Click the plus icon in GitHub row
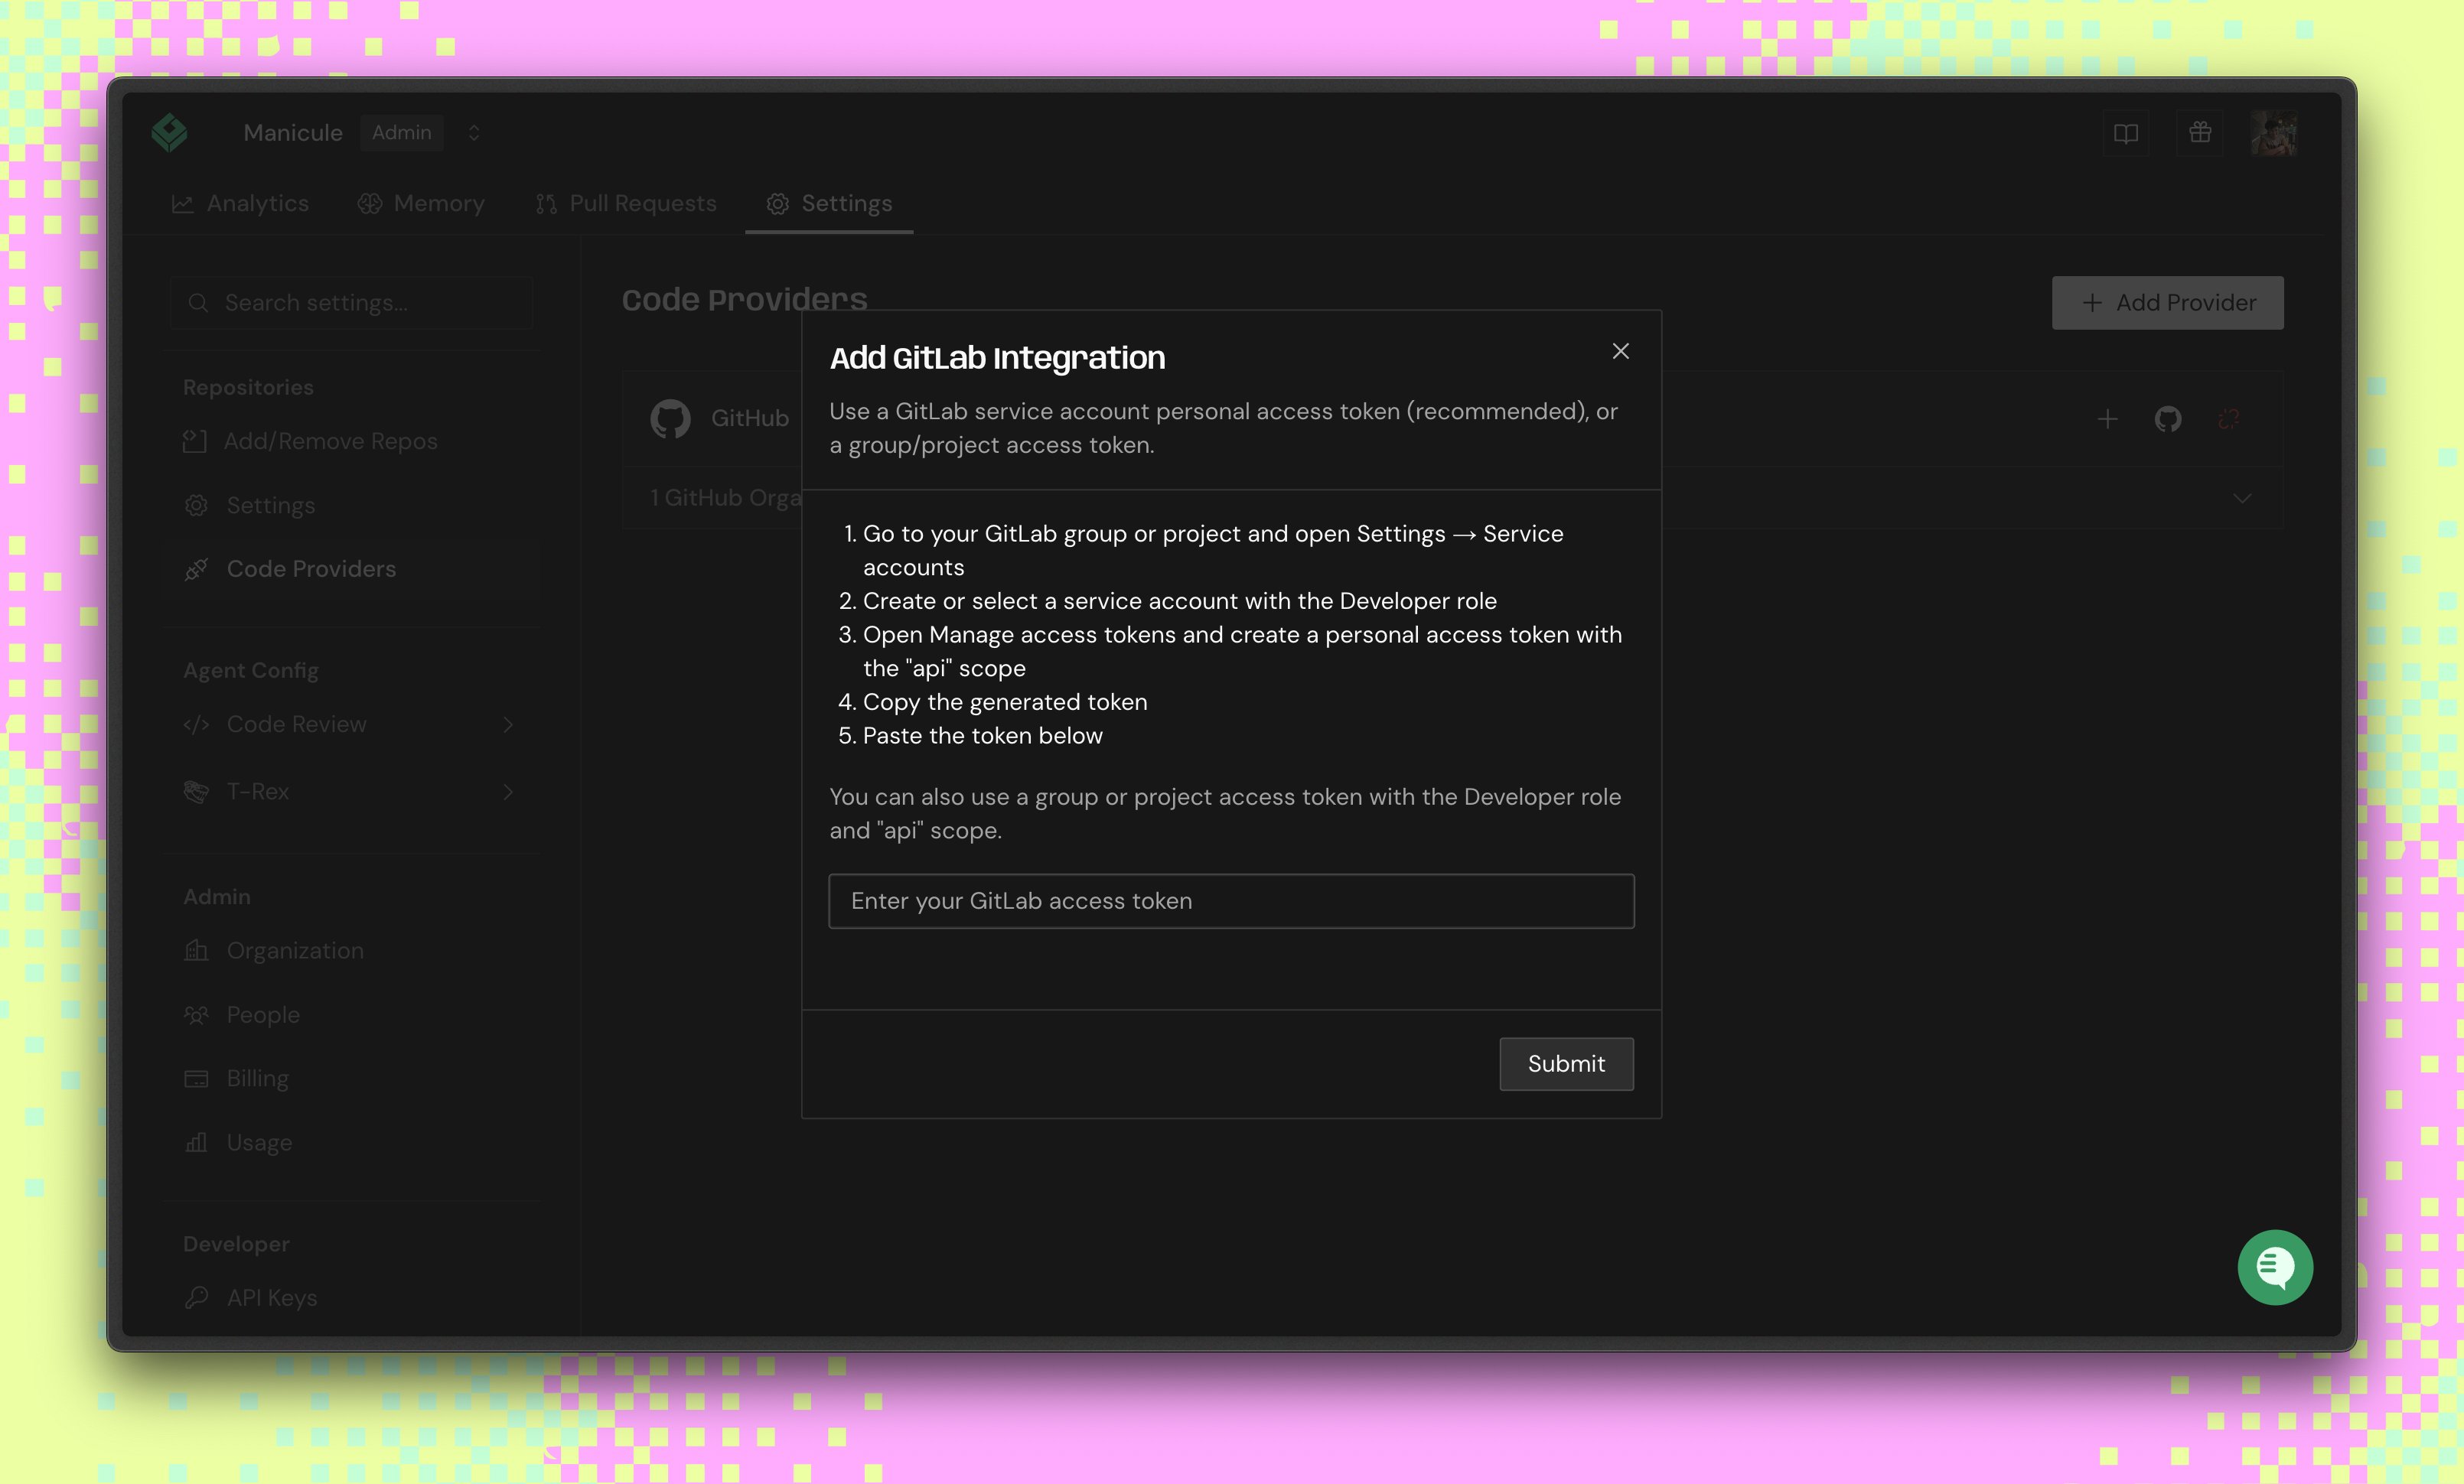Image resolution: width=2464 pixels, height=1484 pixels. pos(2107,418)
